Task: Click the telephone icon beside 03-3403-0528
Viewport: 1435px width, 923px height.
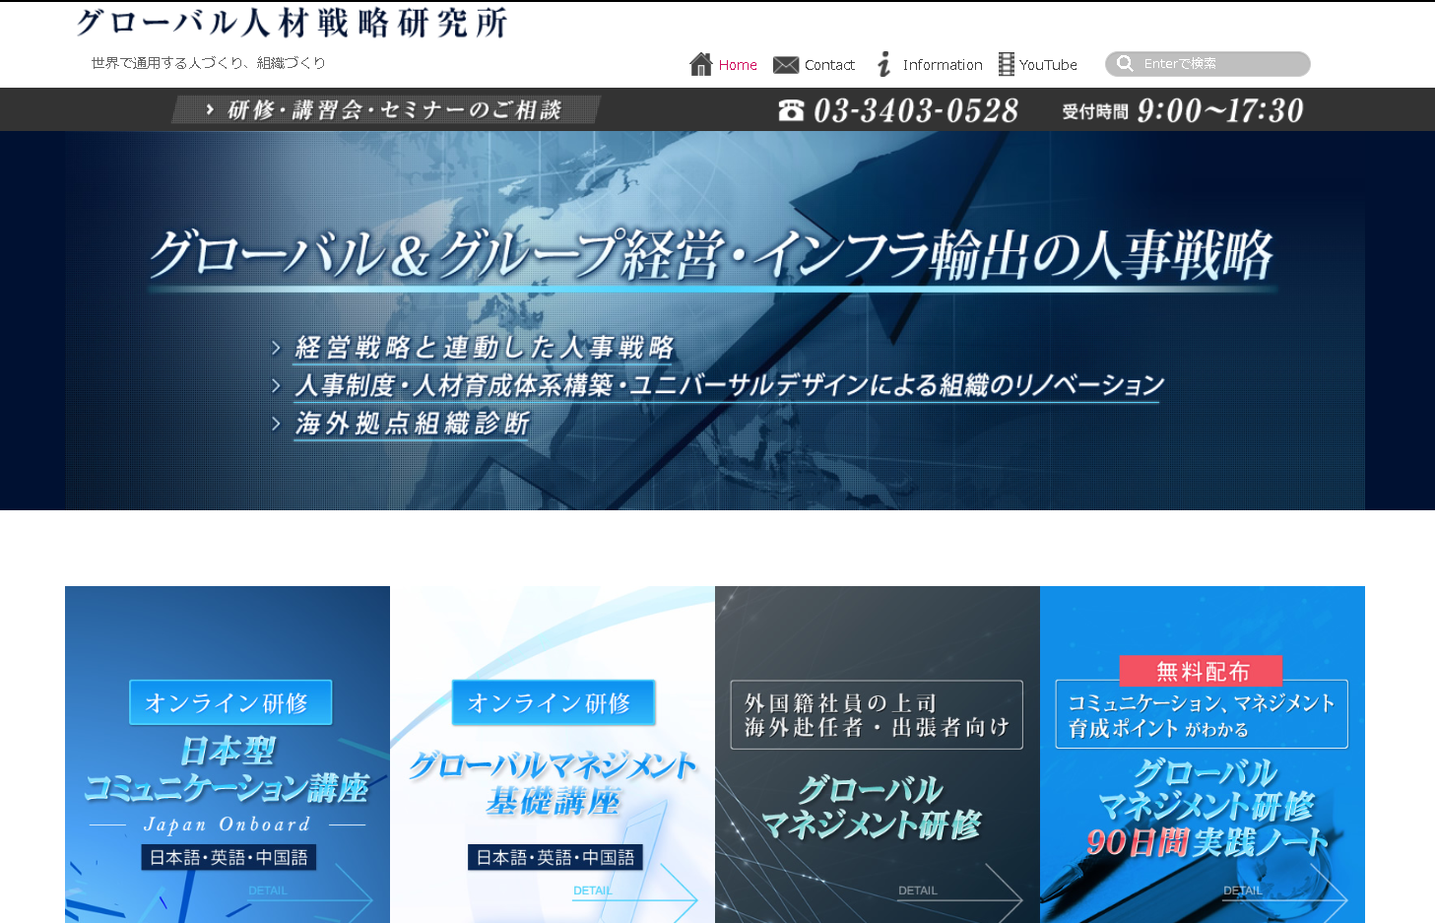Action: [791, 110]
